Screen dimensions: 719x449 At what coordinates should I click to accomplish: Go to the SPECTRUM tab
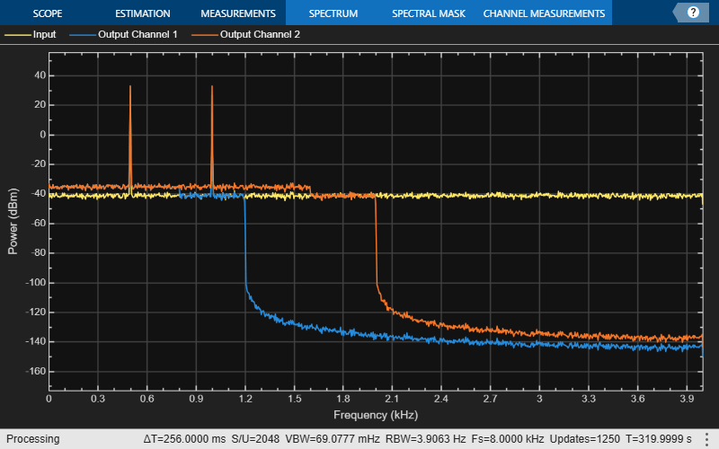[333, 13]
